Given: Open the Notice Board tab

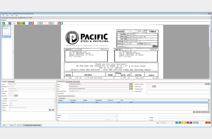Looking at the screenshot, I should tap(12, 81).
